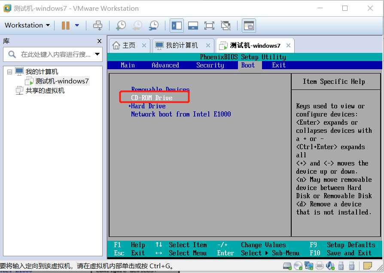Open the snapshot manager

[x=154, y=25]
